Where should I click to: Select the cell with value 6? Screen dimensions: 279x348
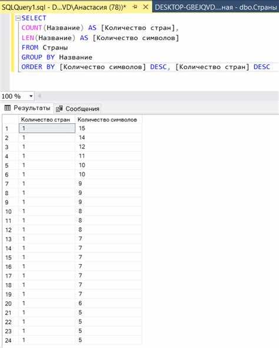pos(108,303)
